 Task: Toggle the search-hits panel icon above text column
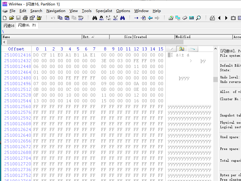coord(182,49)
